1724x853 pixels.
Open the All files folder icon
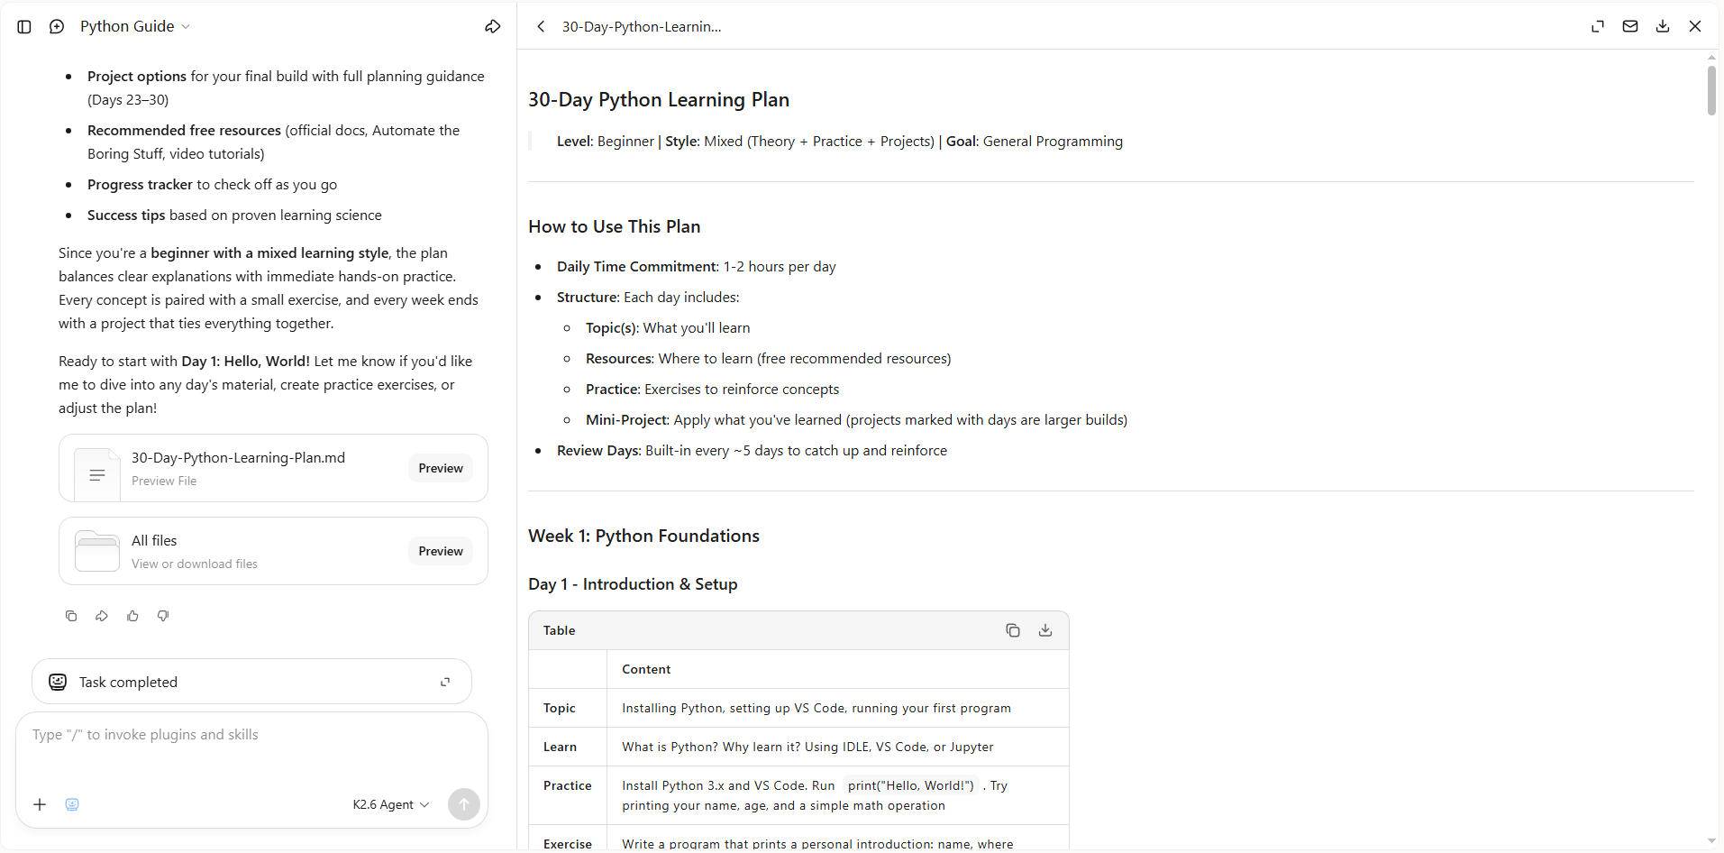[97, 551]
